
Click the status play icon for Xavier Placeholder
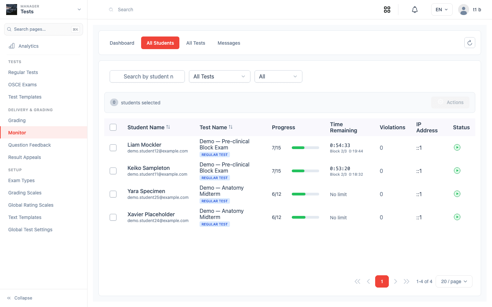pyautogui.click(x=457, y=217)
